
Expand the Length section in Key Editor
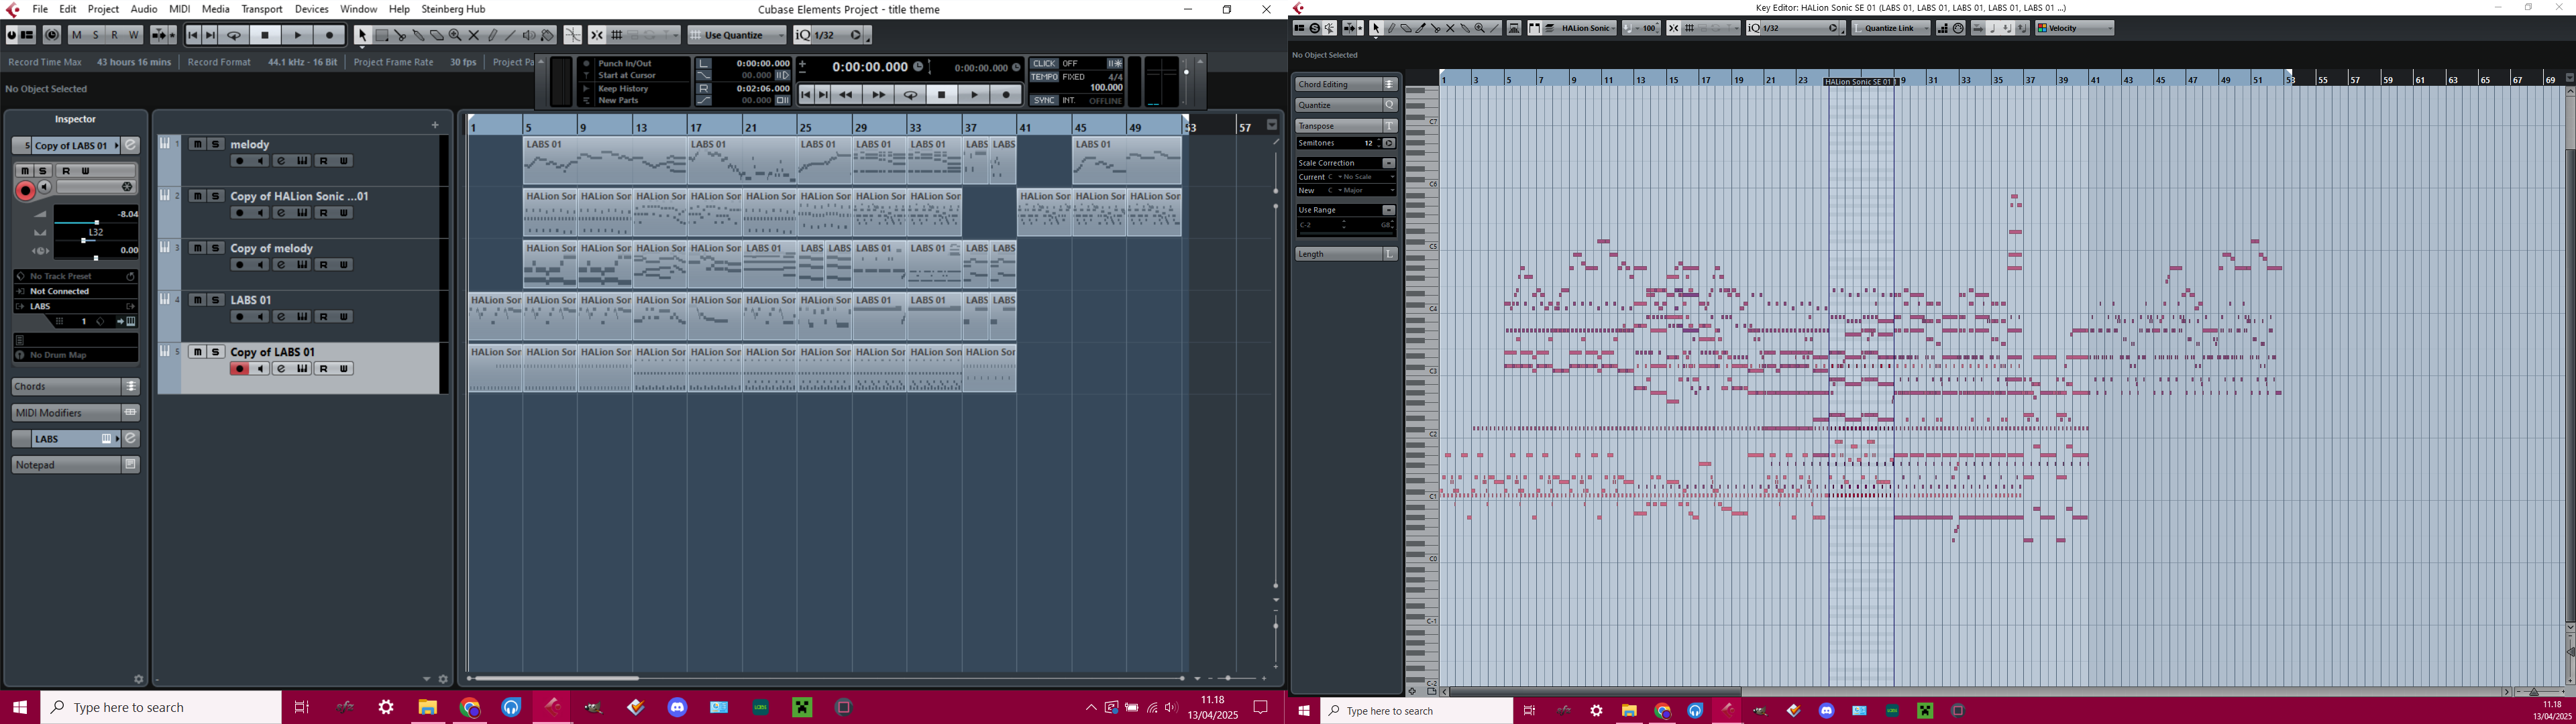point(1346,254)
